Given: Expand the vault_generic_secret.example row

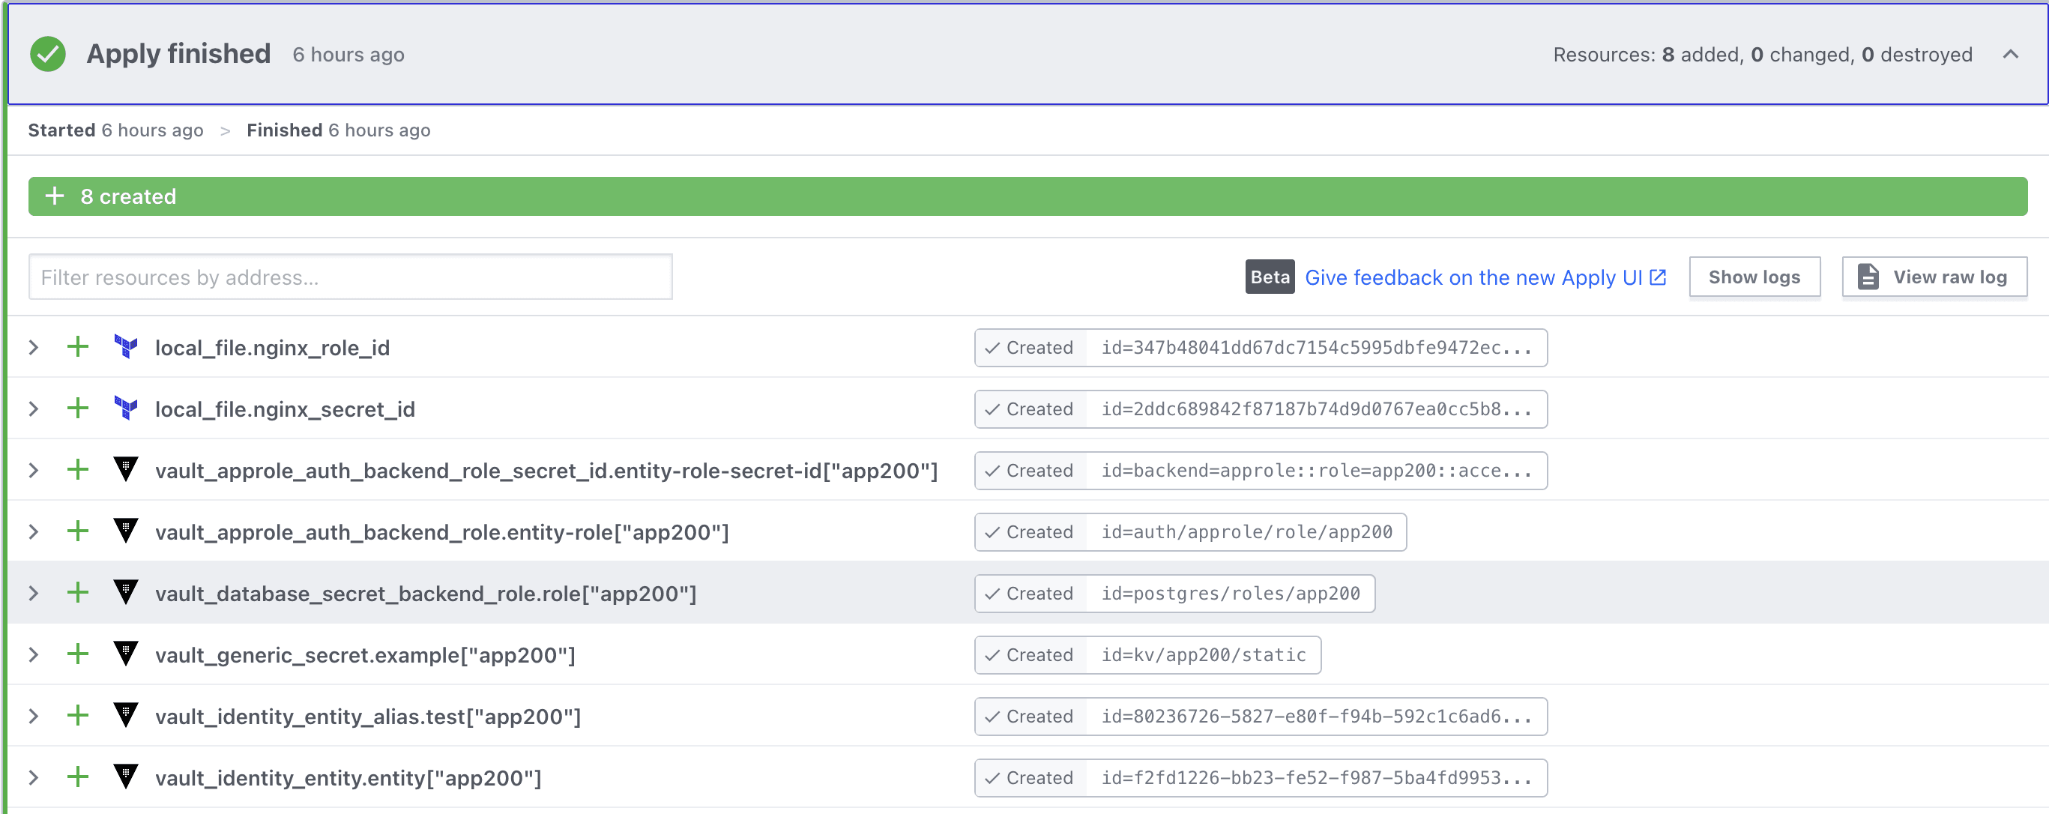Looking at the screenshot, I should pos(34,655).
